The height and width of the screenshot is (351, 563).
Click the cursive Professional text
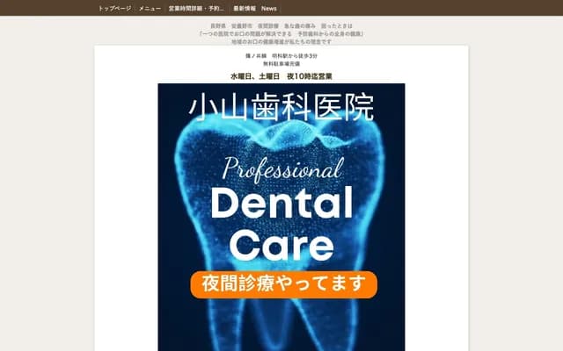281,168
